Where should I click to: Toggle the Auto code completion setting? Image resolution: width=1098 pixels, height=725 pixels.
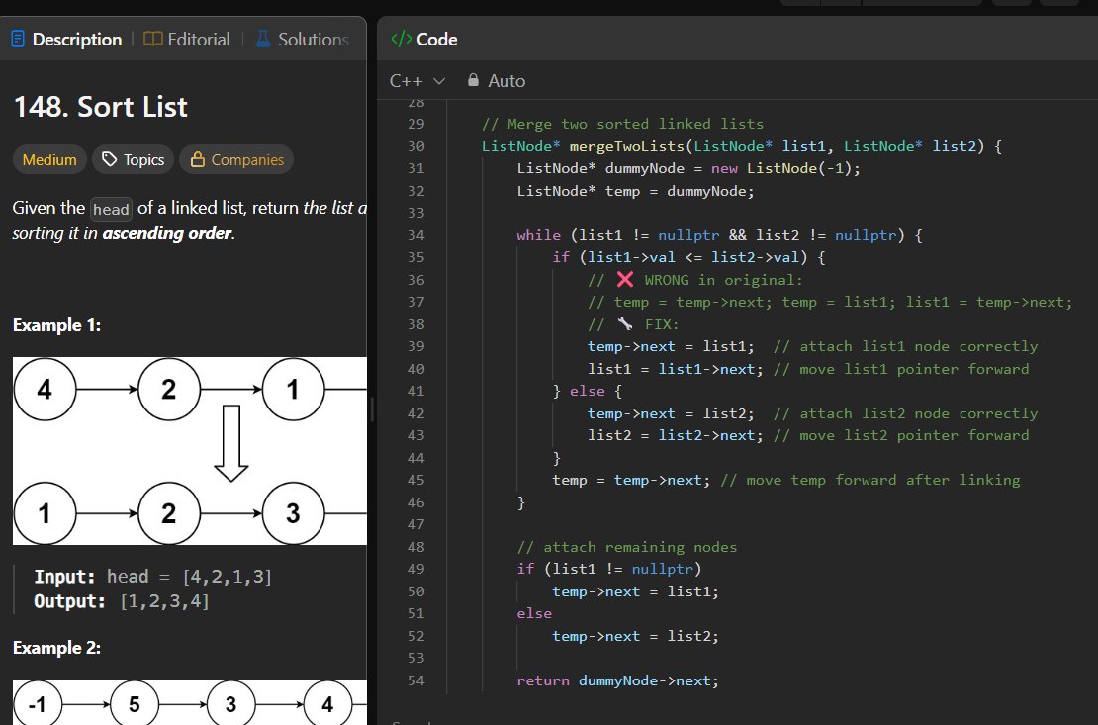click(x=500, y=80)
